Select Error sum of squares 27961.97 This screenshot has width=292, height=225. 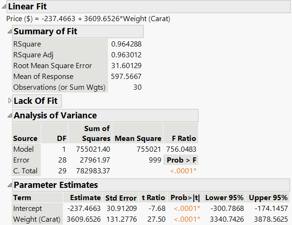click(x=95, y=160)
